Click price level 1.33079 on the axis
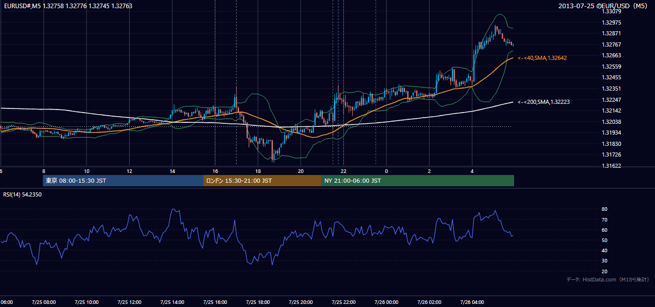 pos(611,11)
